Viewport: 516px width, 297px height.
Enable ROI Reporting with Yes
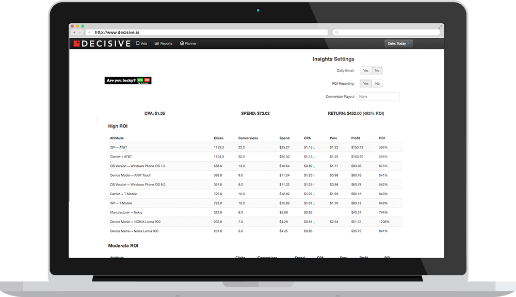pyautogui.click(x=365, y=84)
